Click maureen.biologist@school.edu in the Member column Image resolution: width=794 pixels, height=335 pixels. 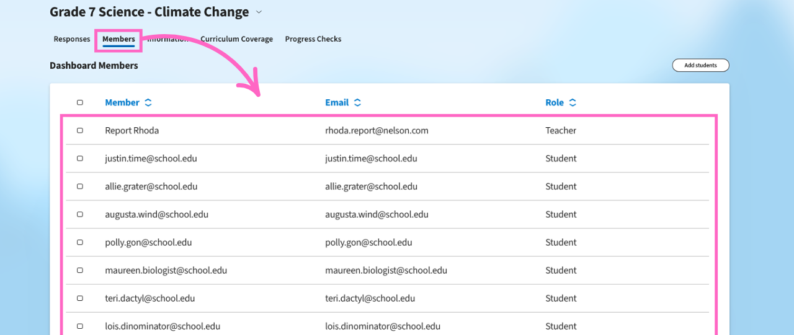[166, 270]
